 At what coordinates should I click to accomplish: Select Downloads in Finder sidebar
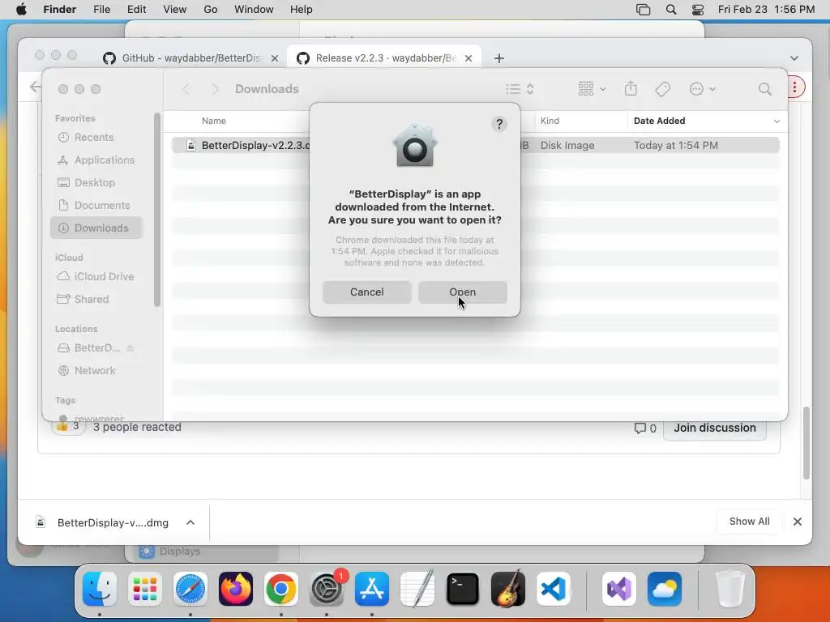tap(96, 228)
